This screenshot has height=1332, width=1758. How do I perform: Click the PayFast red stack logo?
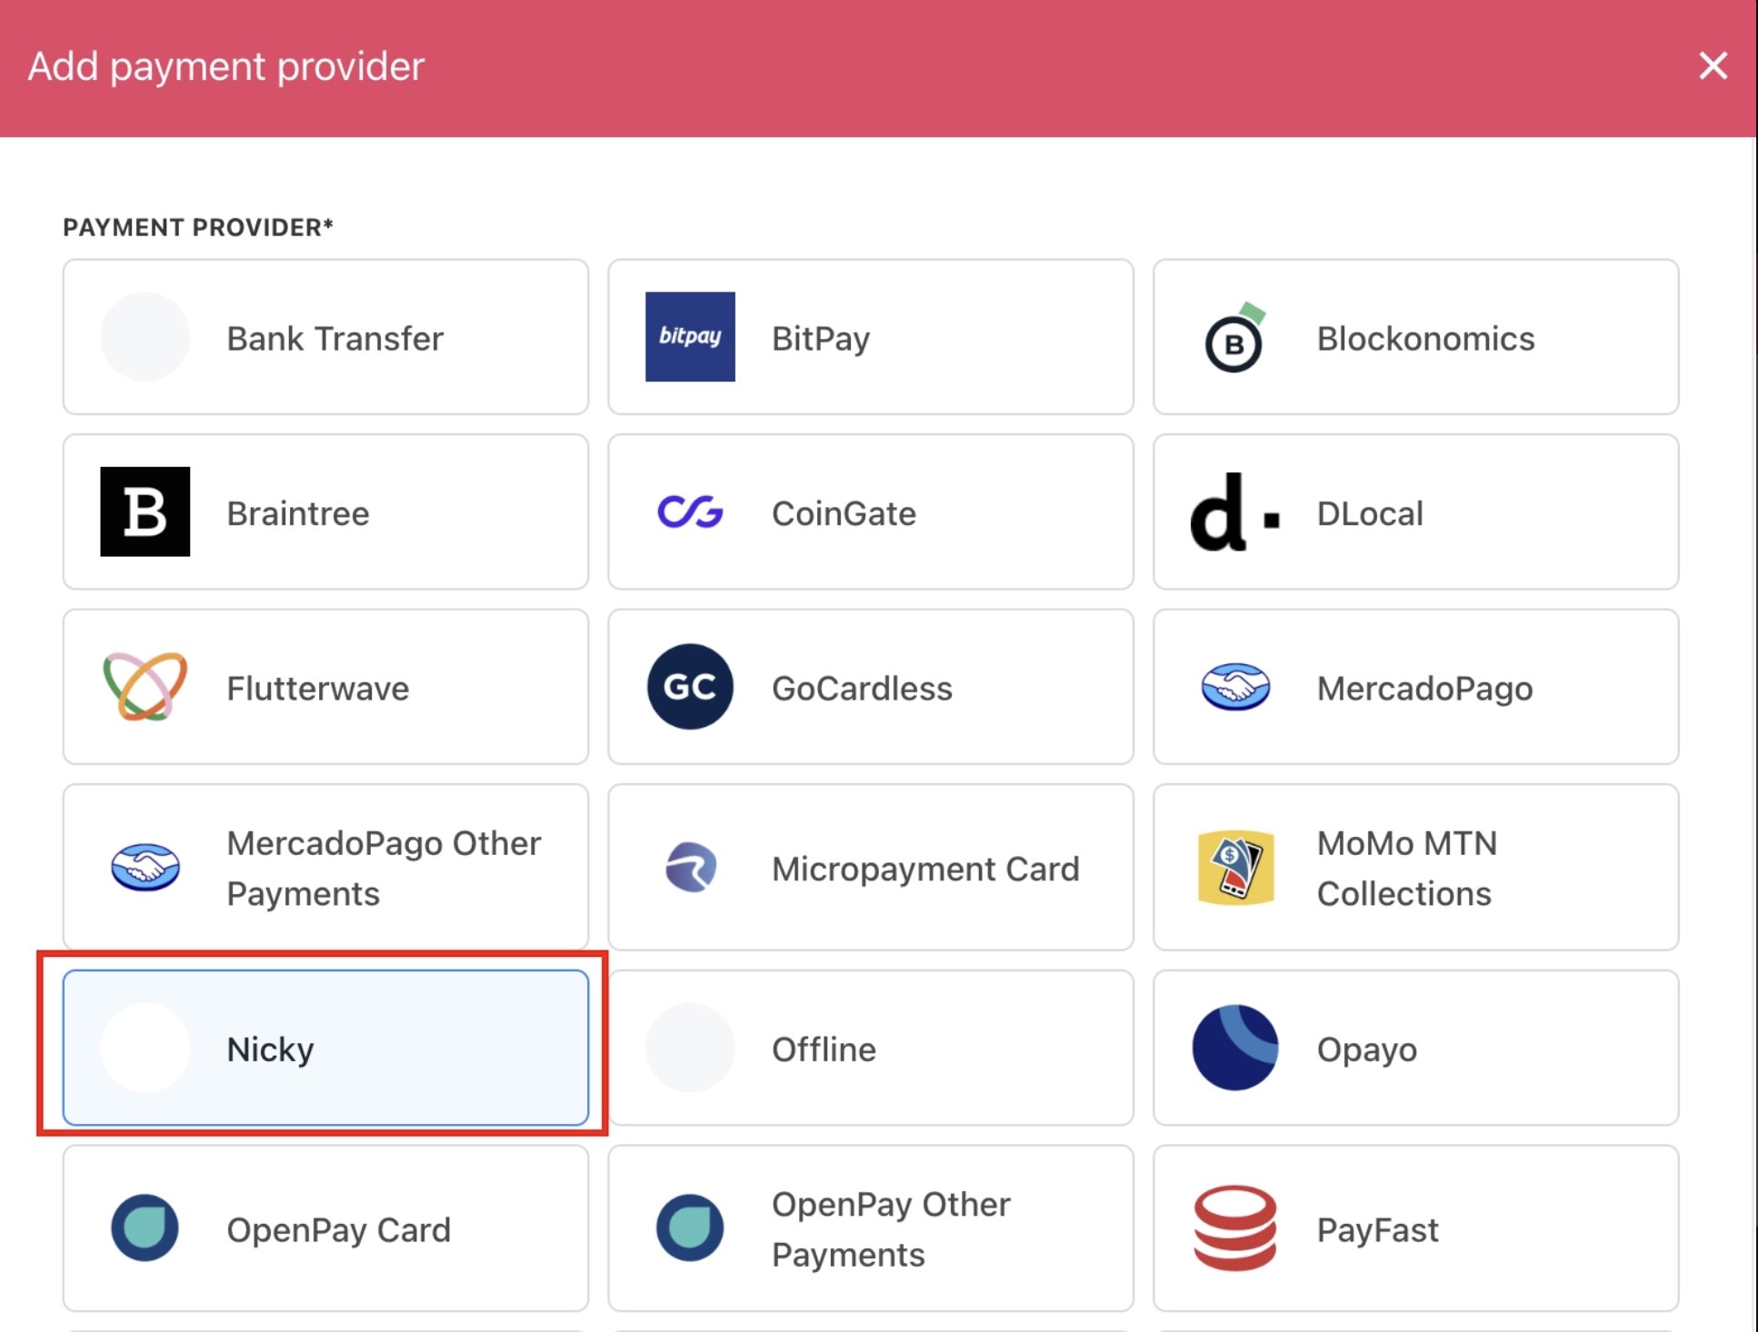coord(1235,1228)
